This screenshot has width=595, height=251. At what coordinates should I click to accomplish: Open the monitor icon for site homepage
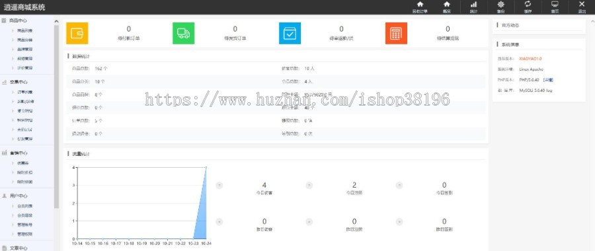tap(555, 4)
